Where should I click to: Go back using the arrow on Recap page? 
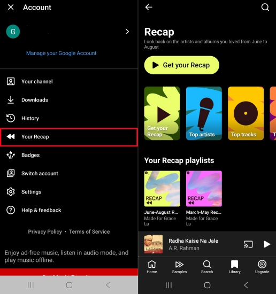(x=149, y=7)
